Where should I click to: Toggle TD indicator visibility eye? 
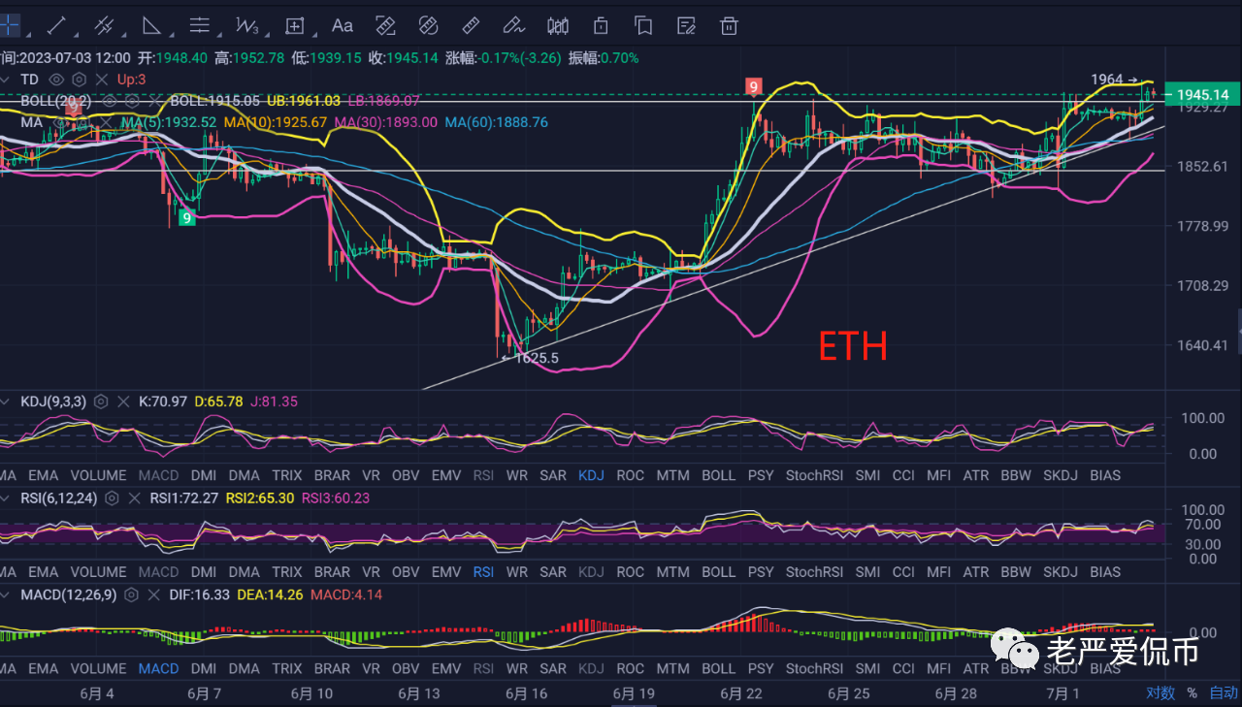point(56,80)
